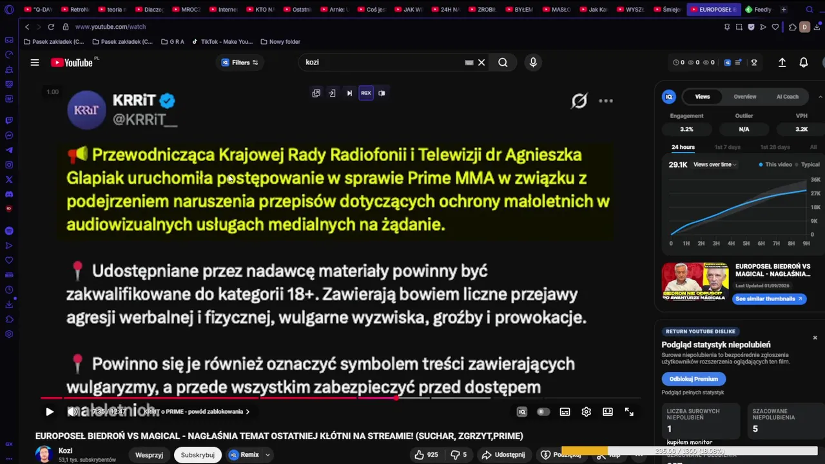Go back in browser history
The image size is (825, 464).
[26, 27]
